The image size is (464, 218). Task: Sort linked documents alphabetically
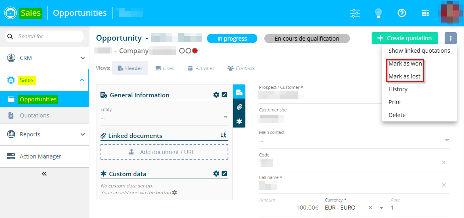pyautogui.click(x=224, y=136)
